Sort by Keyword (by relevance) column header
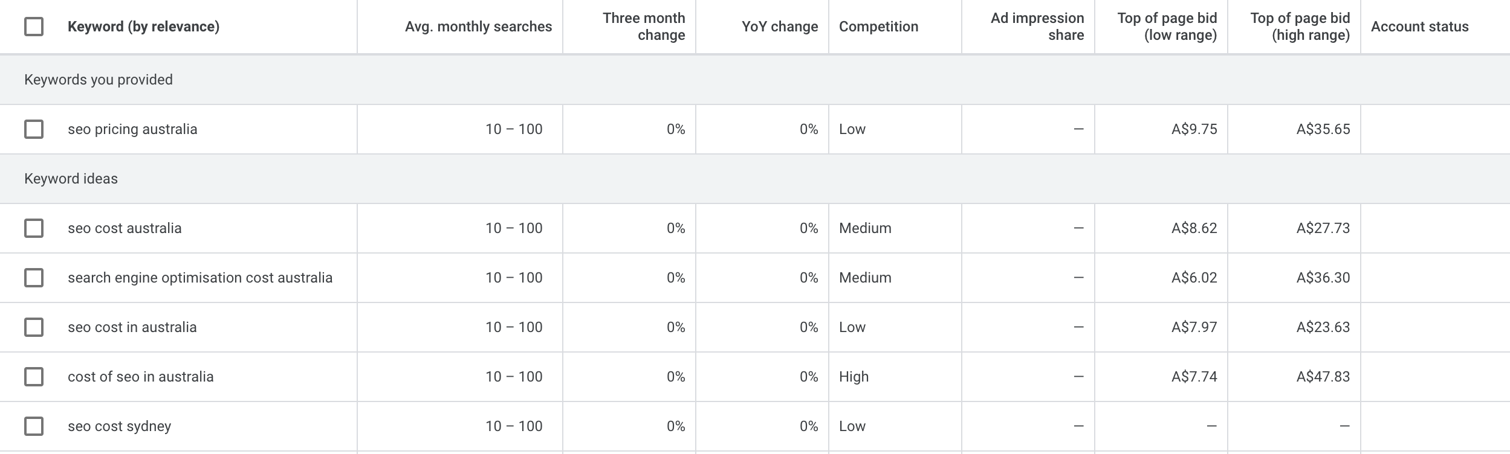 pyautogui.click(x=143, y=27)
